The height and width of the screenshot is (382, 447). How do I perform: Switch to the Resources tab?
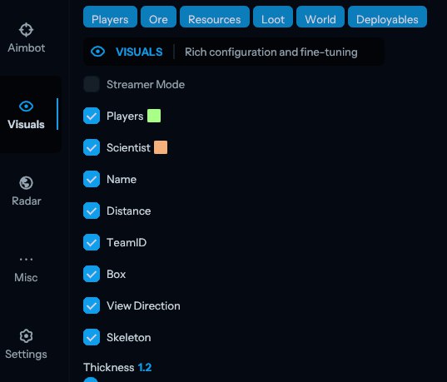coord(215,17)
